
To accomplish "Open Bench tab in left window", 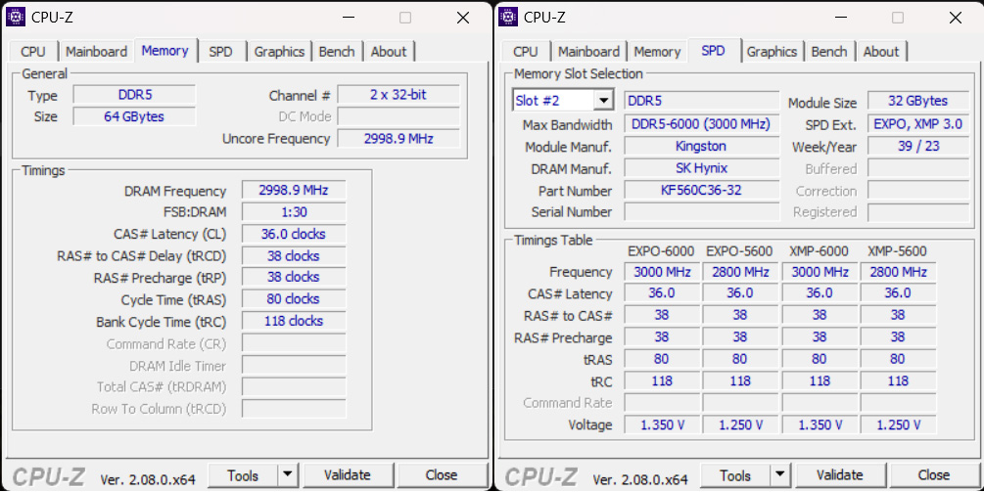I will (x=337, y=52).
